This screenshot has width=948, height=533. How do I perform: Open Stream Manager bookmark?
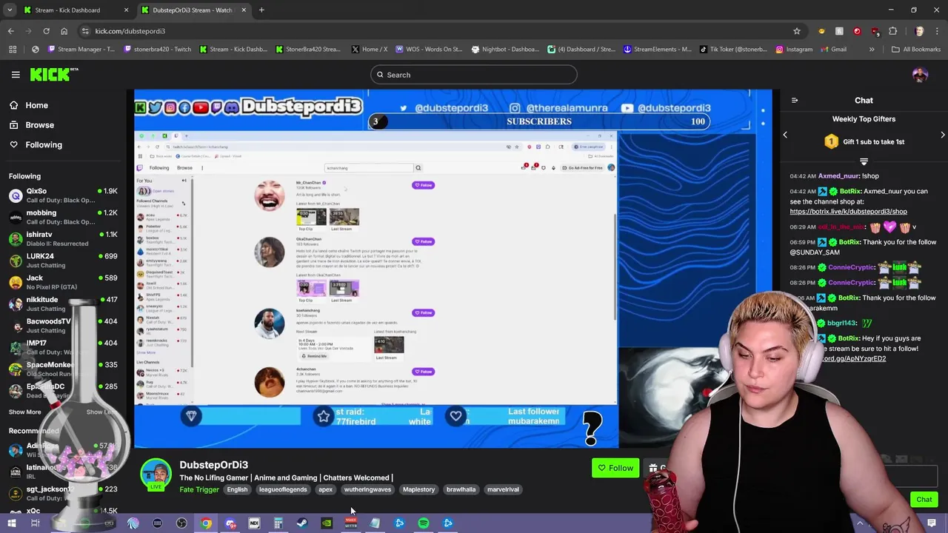81,50
